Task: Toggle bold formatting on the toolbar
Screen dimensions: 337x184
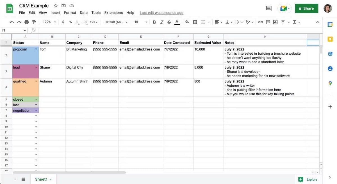Action: 154,22
